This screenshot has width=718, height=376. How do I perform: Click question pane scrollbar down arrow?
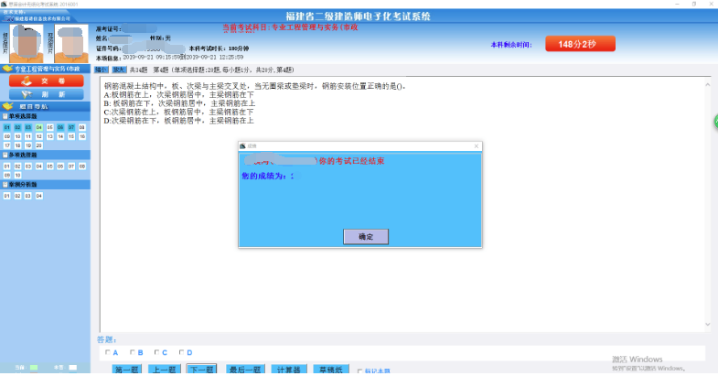click(x=707, y=324)
